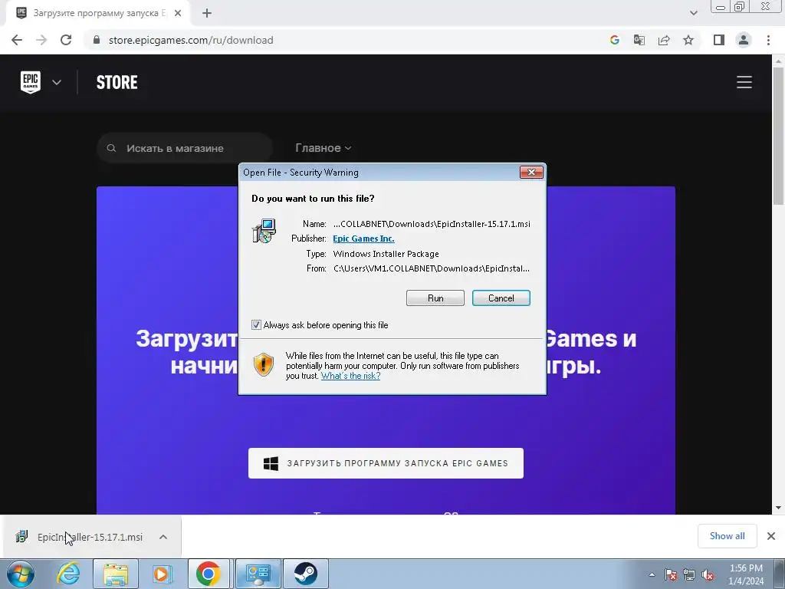Click the share page icon
Viewport: 785px width, 589px height.
point(664,40)
